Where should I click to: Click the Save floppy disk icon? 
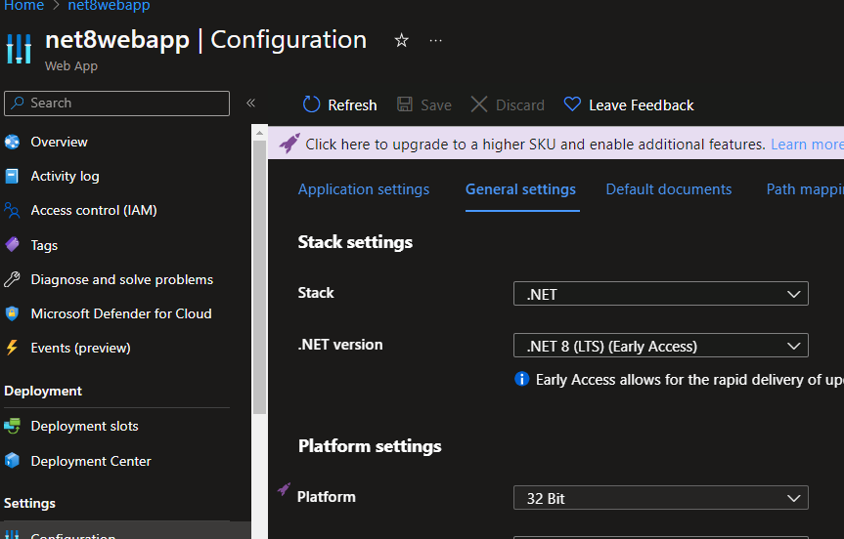point(405,104)
